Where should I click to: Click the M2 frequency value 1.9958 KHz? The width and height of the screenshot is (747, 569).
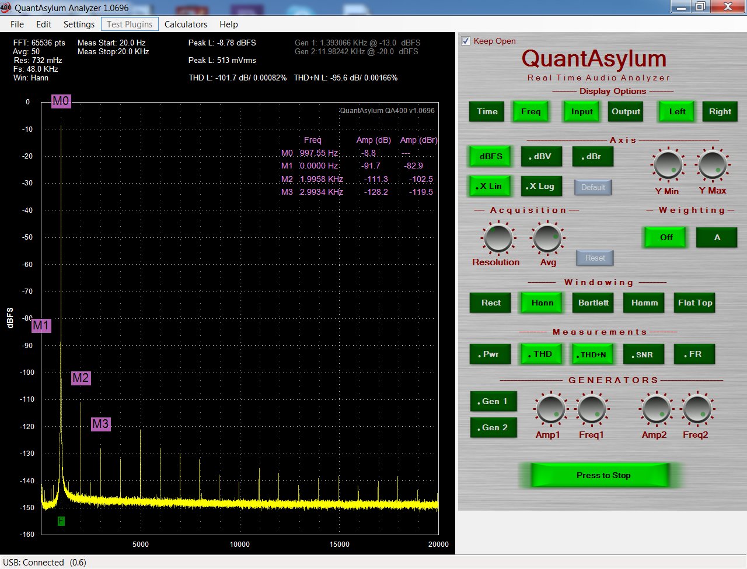tap(322, 179)
